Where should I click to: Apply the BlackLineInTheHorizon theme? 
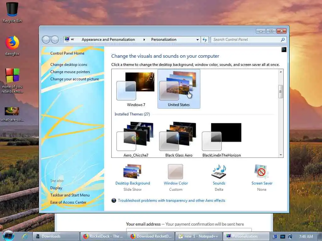coord(222,139)
